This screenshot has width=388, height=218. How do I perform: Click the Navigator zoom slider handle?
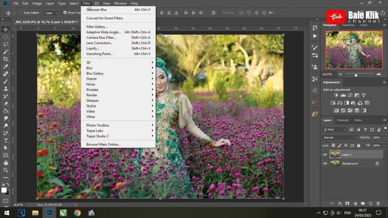click(356, 75)
